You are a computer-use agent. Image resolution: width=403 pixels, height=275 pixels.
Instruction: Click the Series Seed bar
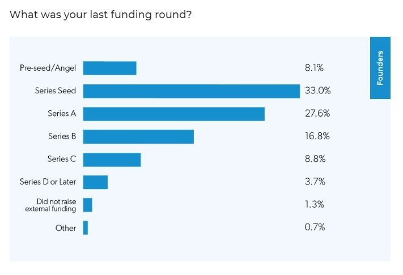click(192, 91)
